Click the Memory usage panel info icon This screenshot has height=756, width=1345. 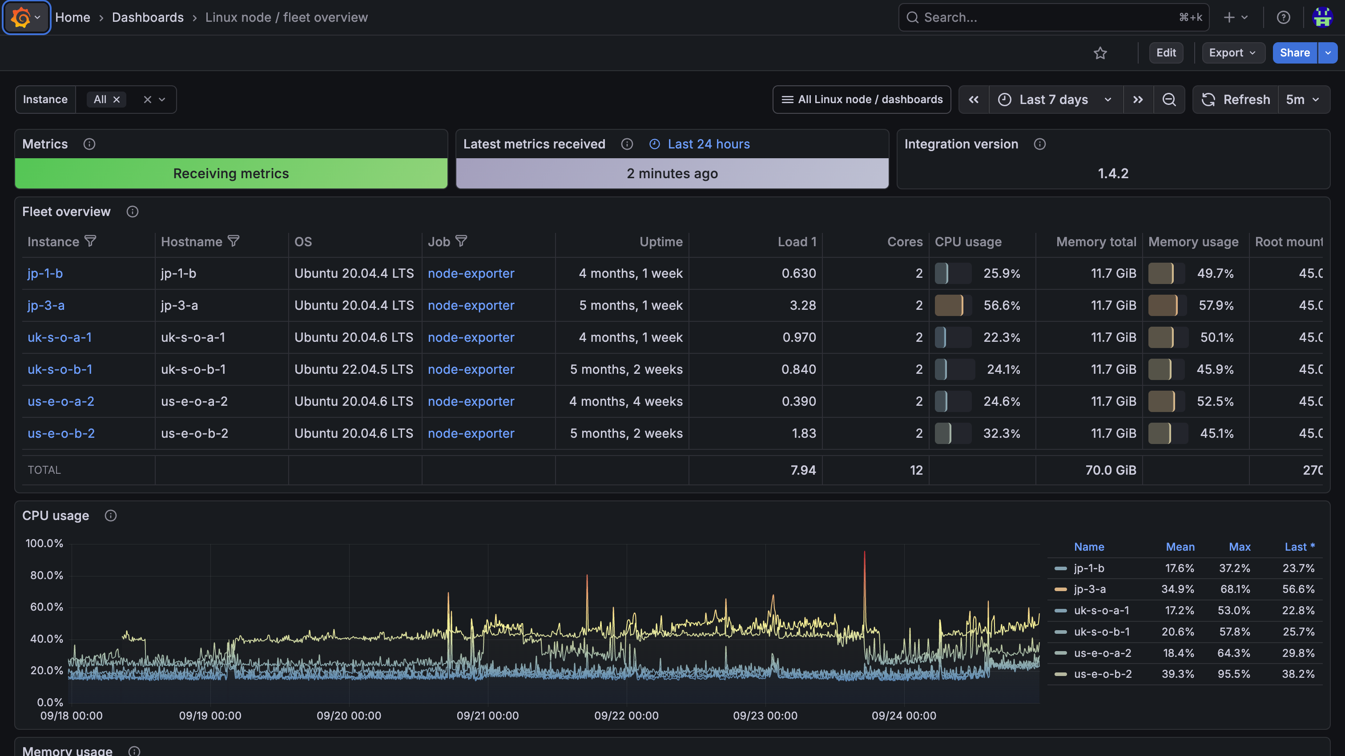(134, 751)
